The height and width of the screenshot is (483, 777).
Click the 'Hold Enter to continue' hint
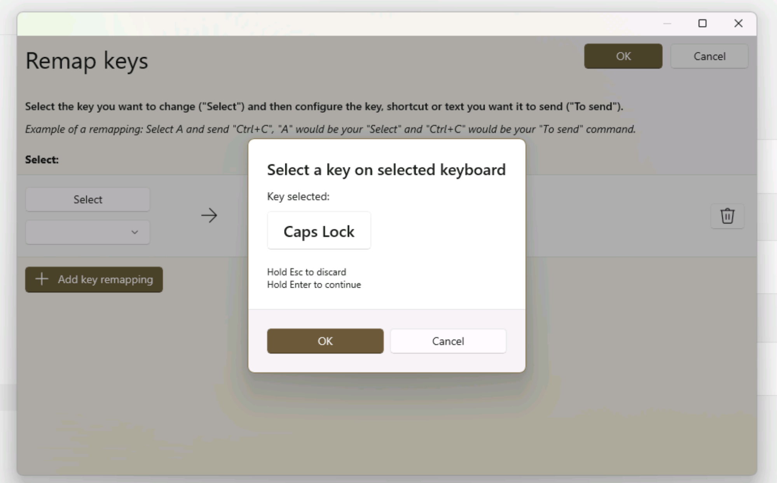(314, 285)
